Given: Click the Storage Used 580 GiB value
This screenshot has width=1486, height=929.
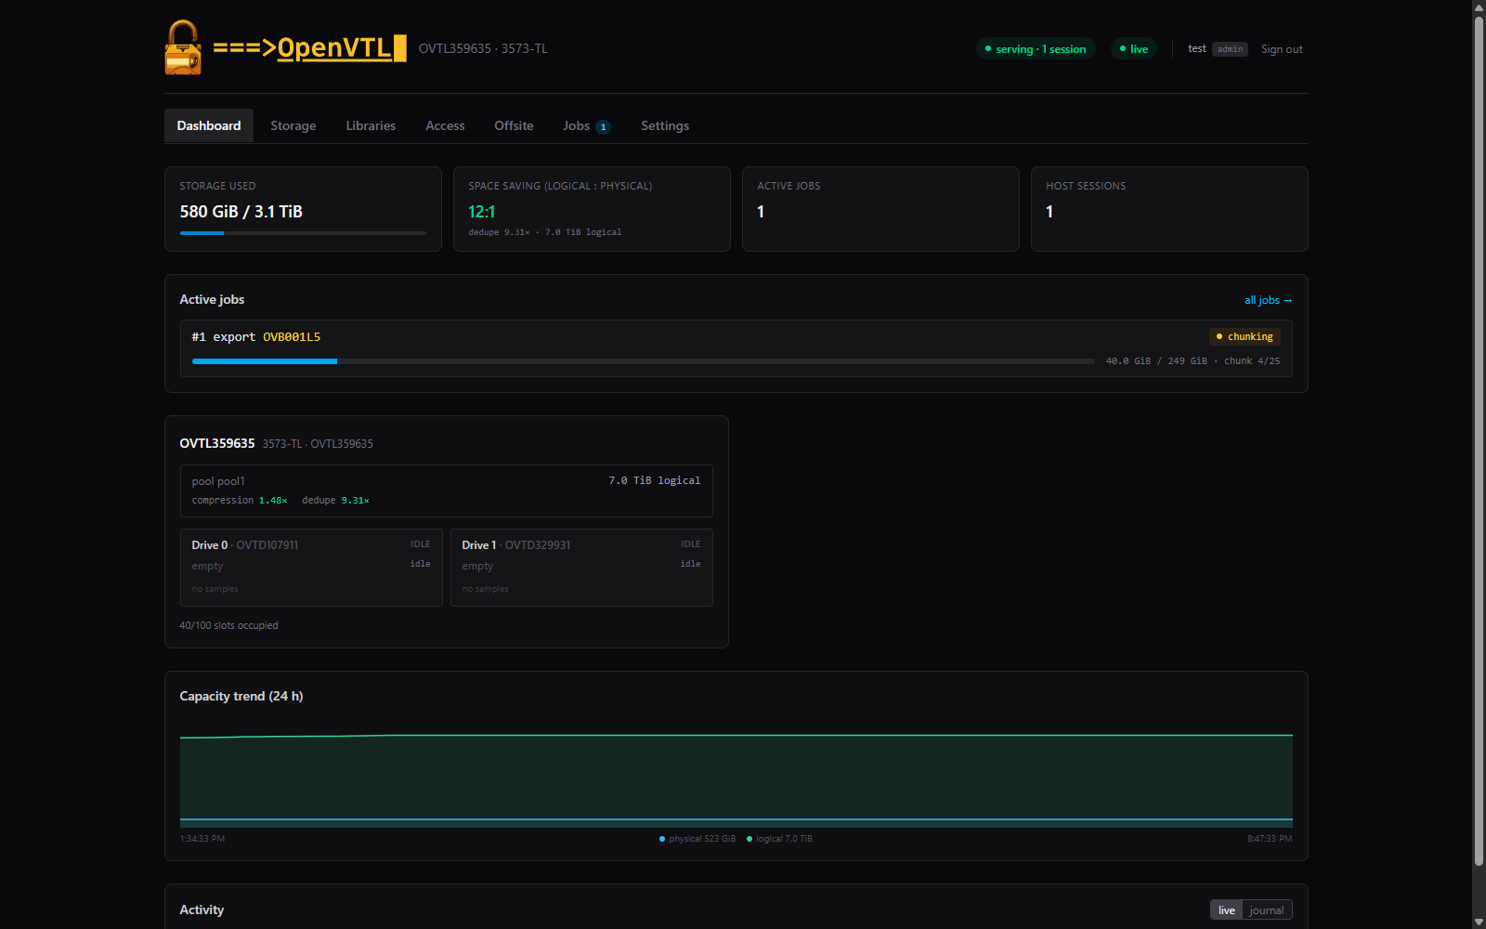Looking at the screenshot, I should [241, 212].
